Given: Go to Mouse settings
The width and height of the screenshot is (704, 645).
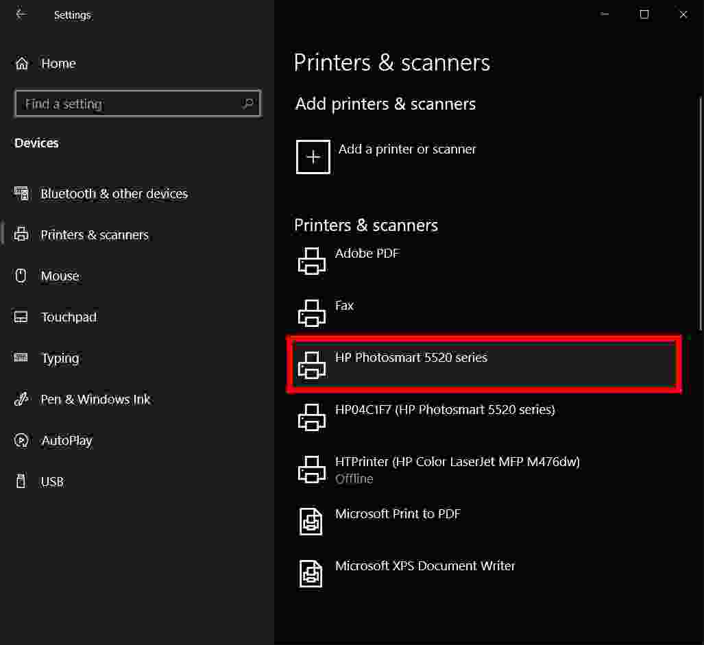Looking at the screenshot, I should [x=60, y=276].
